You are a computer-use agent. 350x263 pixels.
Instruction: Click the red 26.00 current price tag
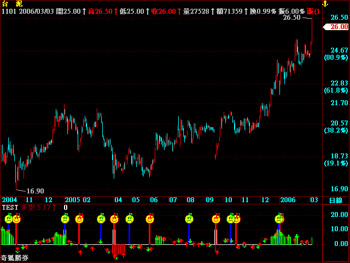tap(339, 26)
